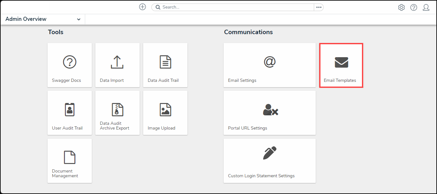Open the user profile icon
This screenshot has height=194, width=437.
(426, 8)
